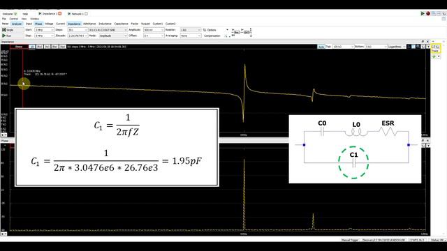Open the Stop frequency dropdown
The height and width of the screenshot is (251, 447).
click(x=44, y=36)
